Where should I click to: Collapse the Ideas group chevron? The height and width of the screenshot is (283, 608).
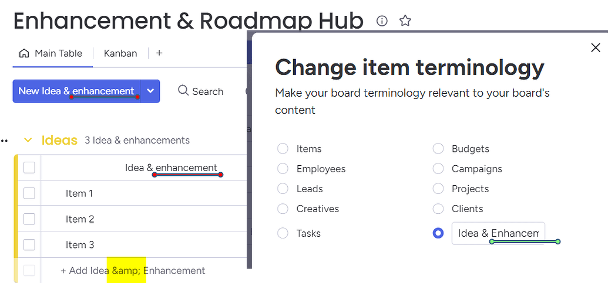(28, 140)
